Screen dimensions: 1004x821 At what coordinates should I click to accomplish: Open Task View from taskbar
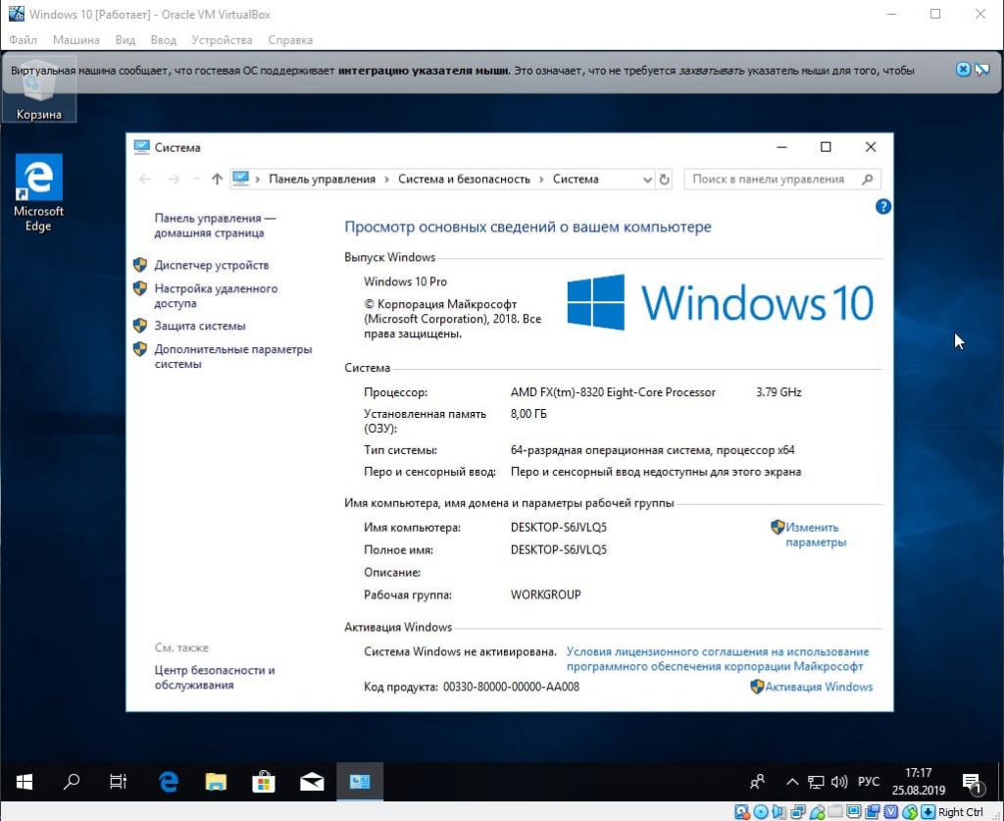pyautogui.click(x=118, y=782)
